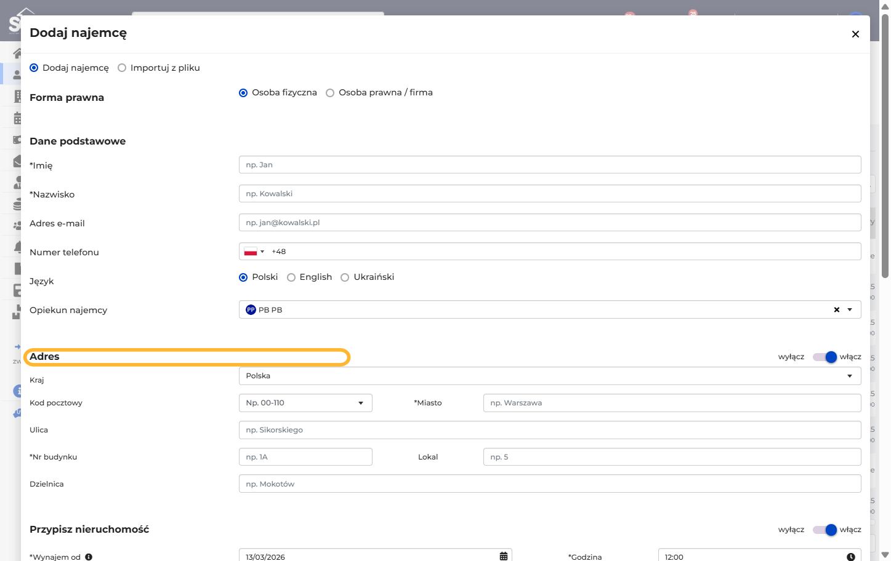
Task: Click the Wynajem od date field
Action: click(375, 555)
